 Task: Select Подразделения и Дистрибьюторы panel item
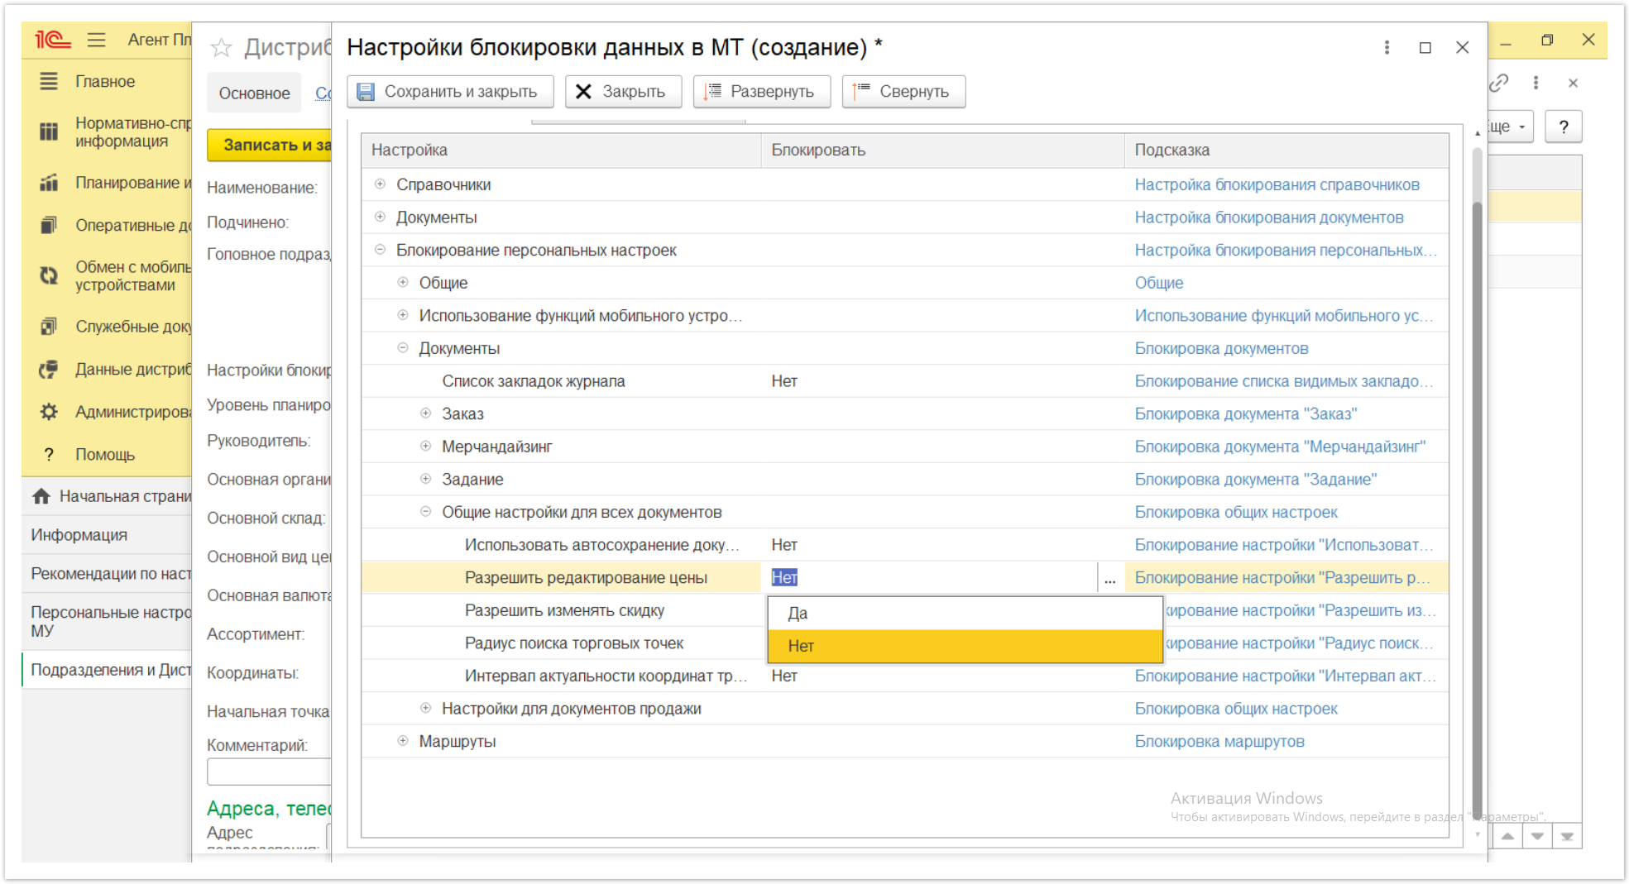click(x=107, y=670)
